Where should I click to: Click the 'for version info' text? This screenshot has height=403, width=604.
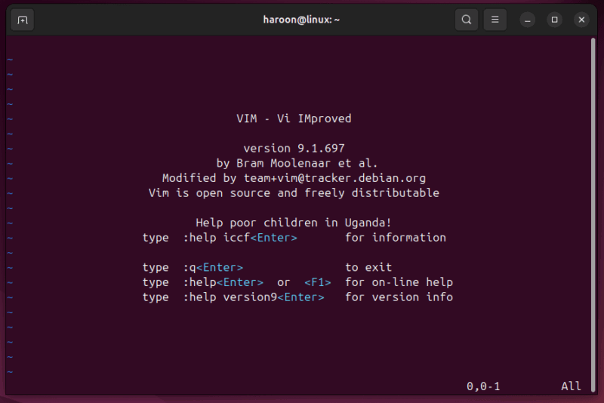coord(399,297)
